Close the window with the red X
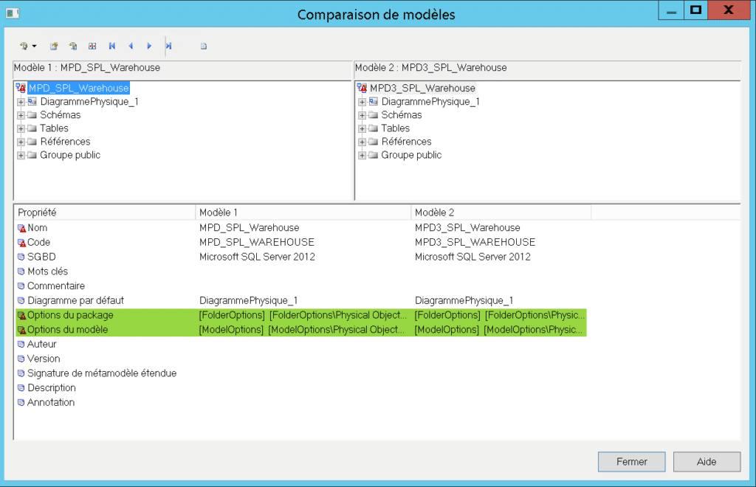 coord(729,10)
